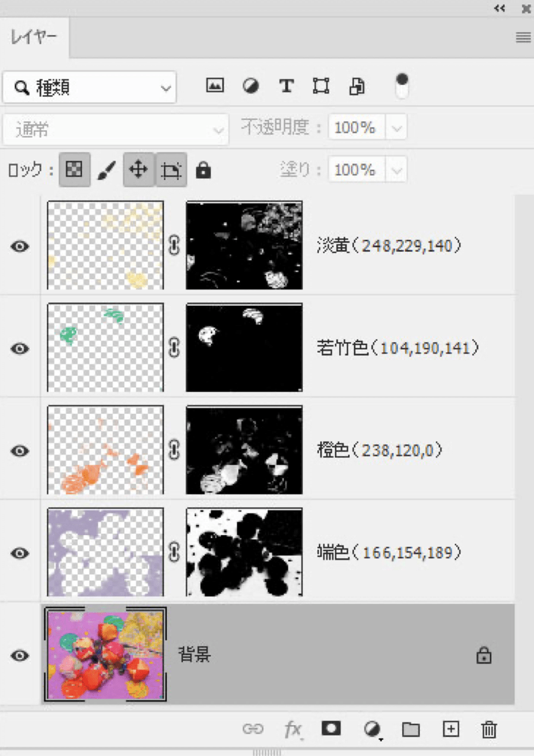Screen dimensions: 534x756
Task: Filter layers by pixel layer icon
Action: [x=215, y=86]
